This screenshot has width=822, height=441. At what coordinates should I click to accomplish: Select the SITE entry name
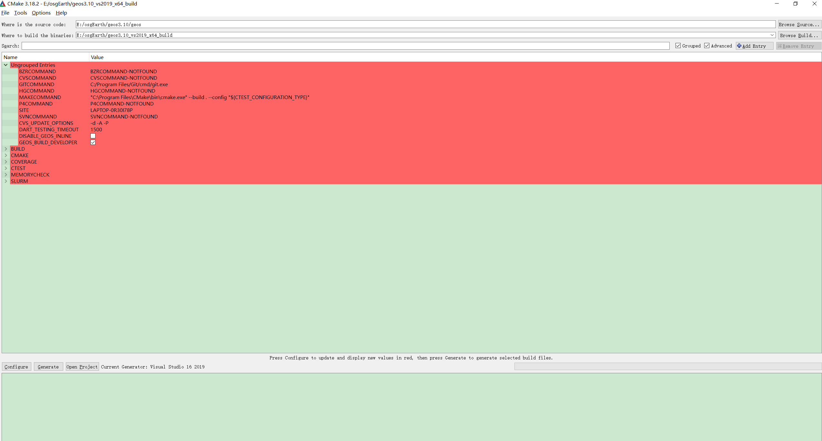24,110
